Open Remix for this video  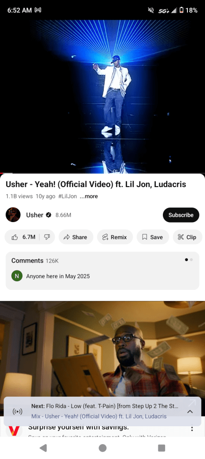(115, 237)
